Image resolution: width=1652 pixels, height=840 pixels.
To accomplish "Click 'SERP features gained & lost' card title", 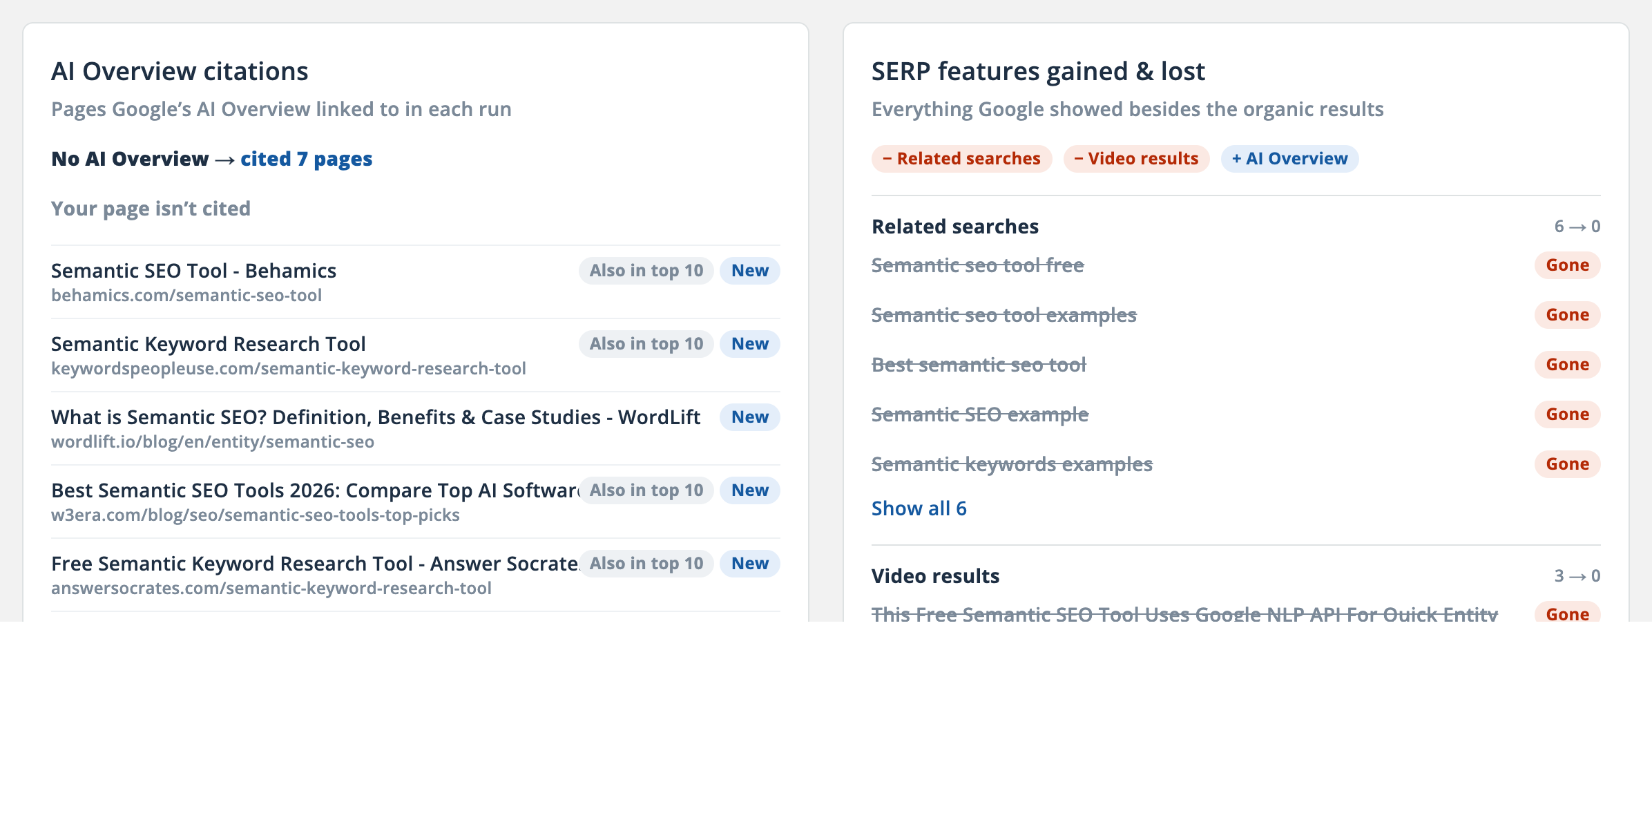I will 1038,72.
